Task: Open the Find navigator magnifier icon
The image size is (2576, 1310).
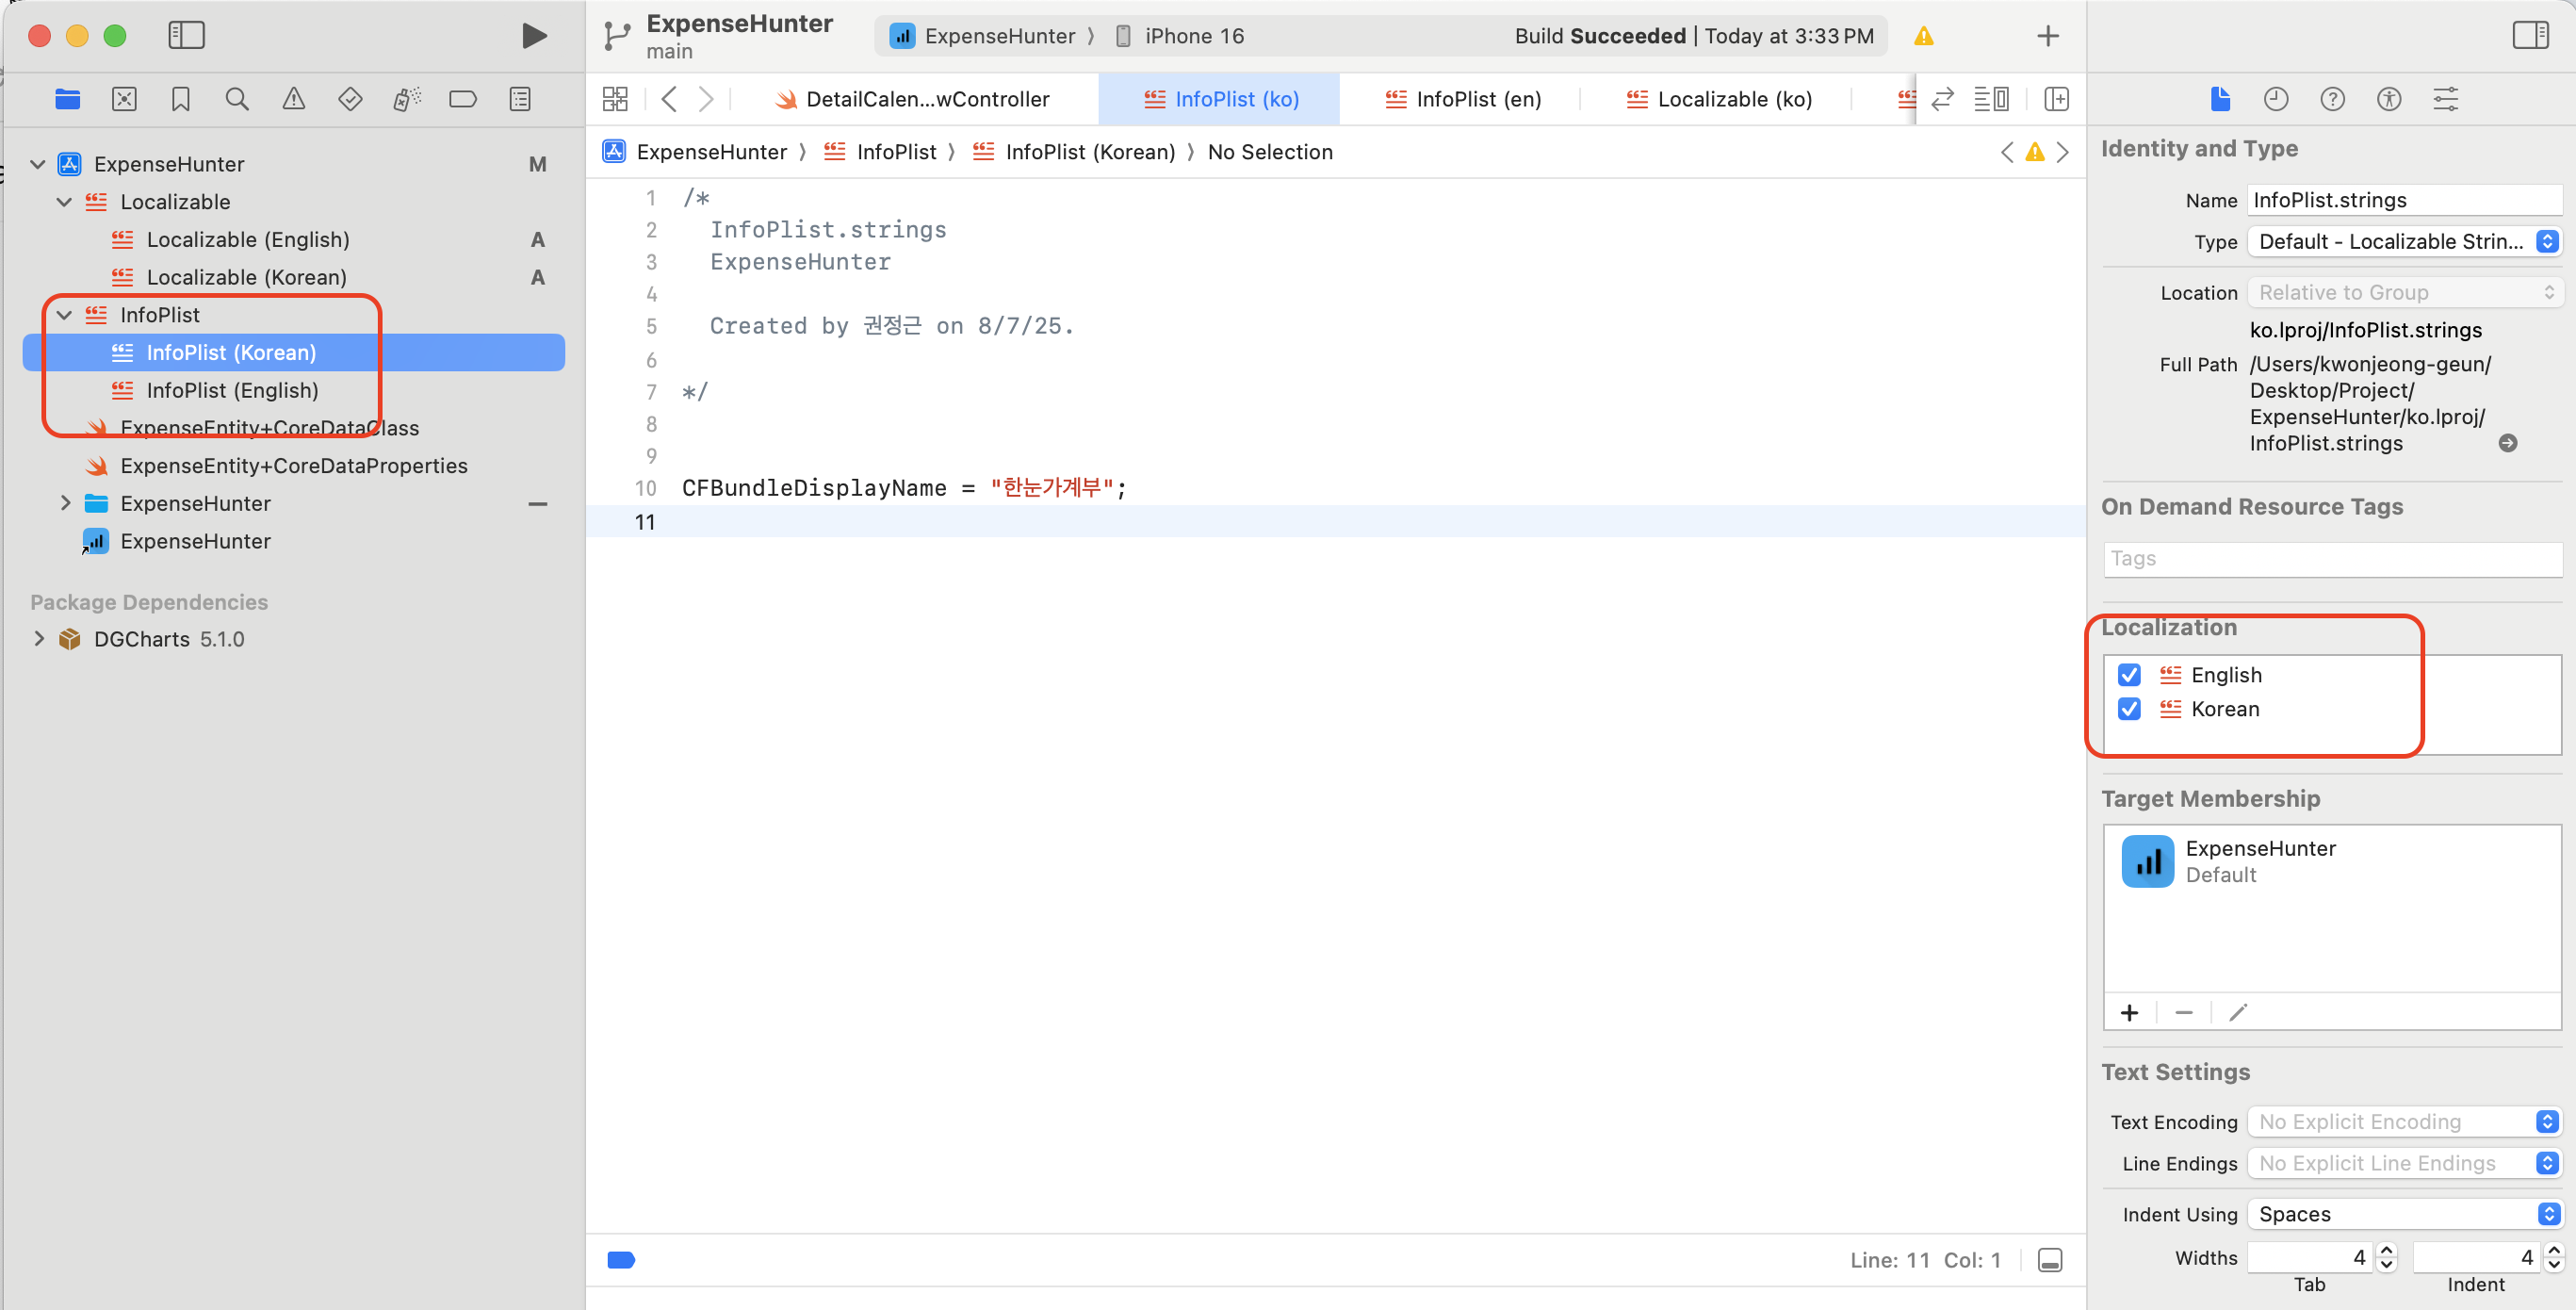Action: click(x=237, y=99)
